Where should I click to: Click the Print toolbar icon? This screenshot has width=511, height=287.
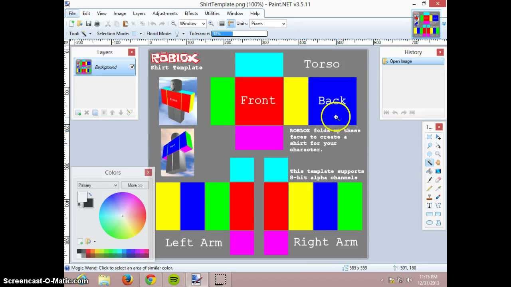click(x=97, y=24)
